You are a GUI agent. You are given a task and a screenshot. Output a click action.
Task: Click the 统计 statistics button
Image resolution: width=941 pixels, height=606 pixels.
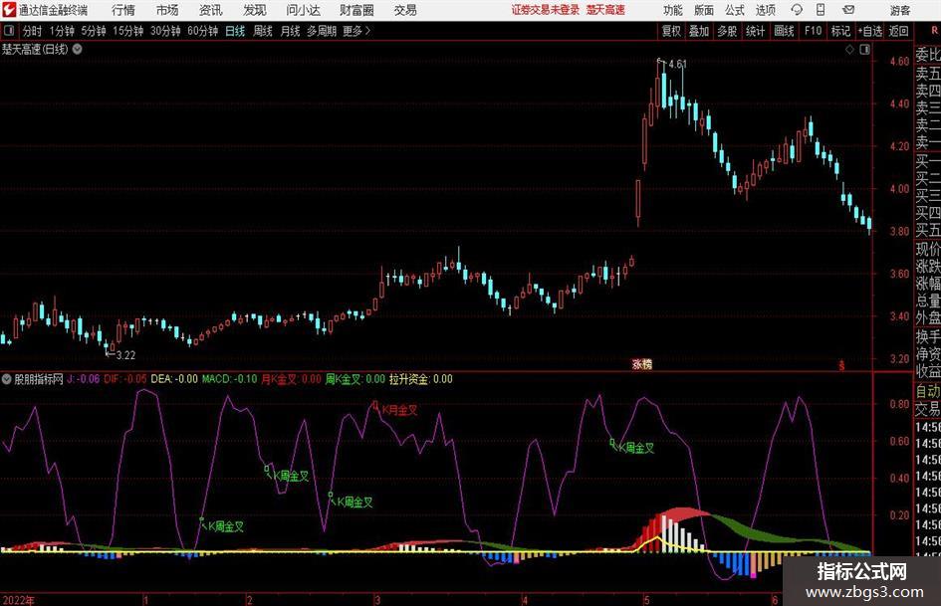click(755, 31)
